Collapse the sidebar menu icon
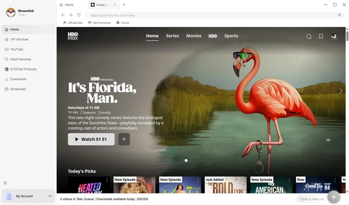This screenshot has width=349, height=205. [5, 183]
